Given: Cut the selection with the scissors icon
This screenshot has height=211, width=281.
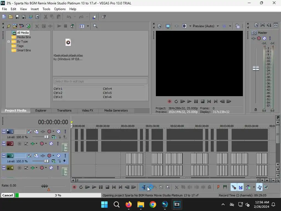Looking at the screenshot, I should (46, 17).
